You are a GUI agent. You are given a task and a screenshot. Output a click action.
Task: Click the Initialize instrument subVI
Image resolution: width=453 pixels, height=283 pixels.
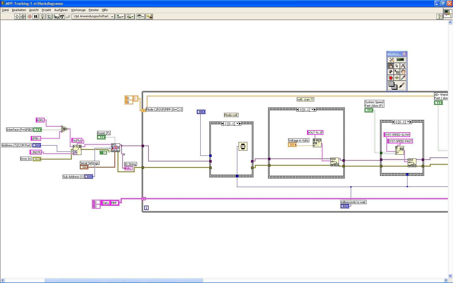point(115,148)
